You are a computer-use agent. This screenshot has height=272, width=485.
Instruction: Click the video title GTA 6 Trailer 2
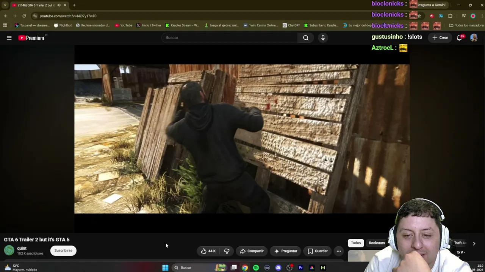(37, 240)
